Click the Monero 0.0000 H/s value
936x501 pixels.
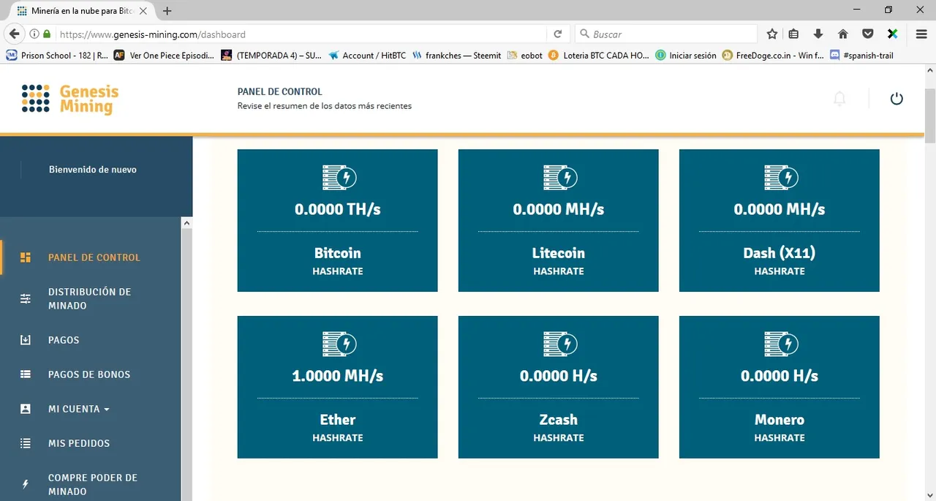coord(779,376)
